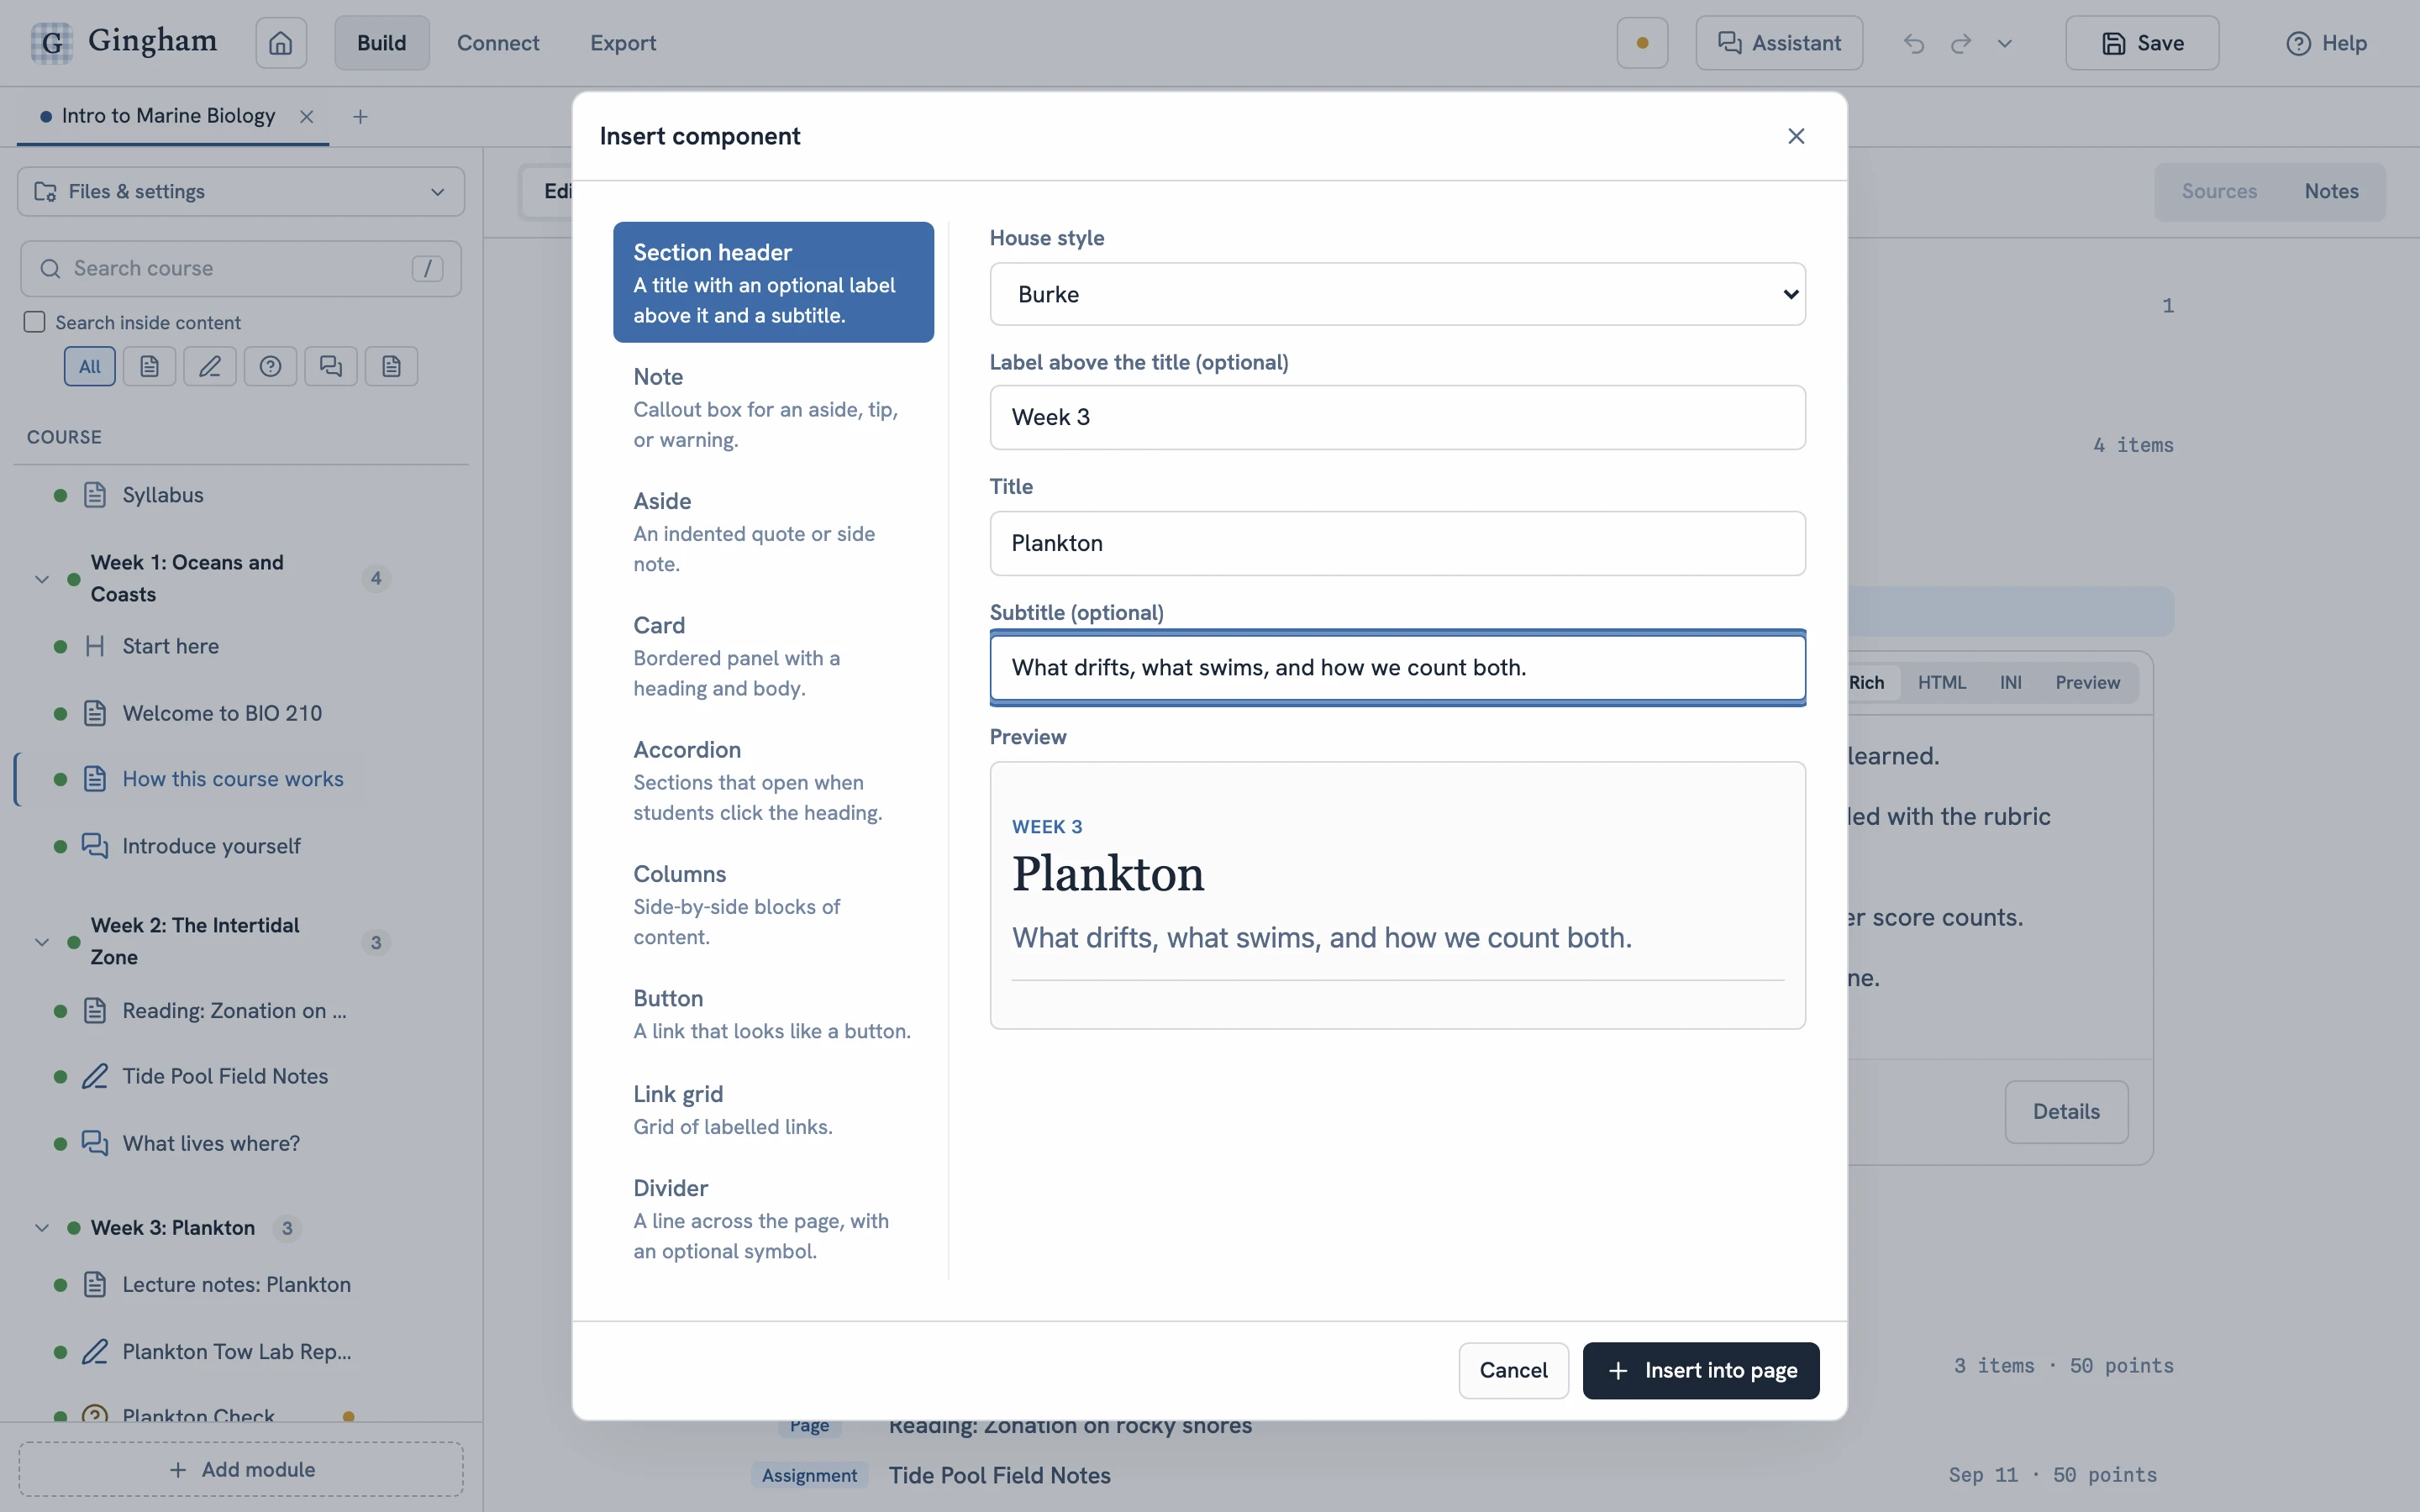Close the Intro to Marine Biology tab
This screenshot has height=1512, width=2420.
pyautogui.click(x=307, y=117)
